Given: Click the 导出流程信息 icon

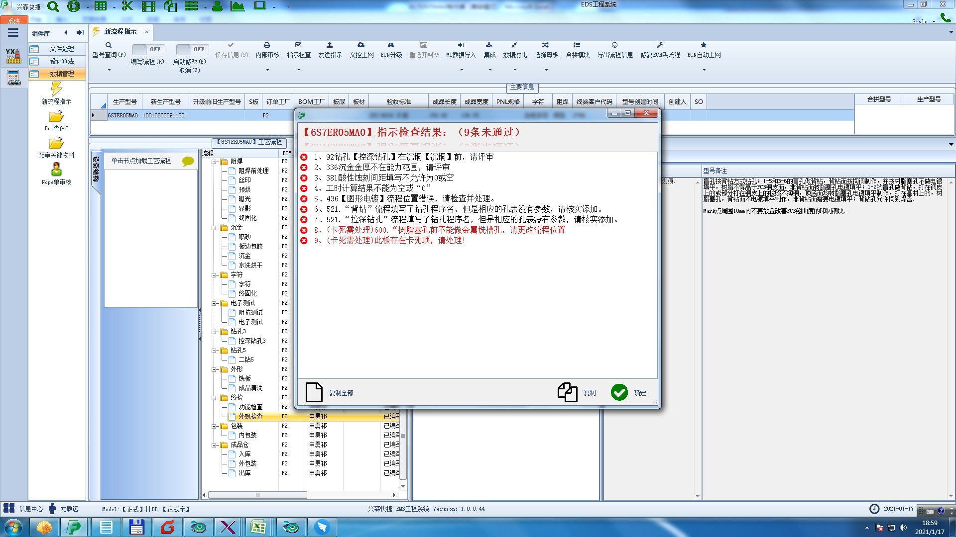Looking at the screenshot, I should coord(614,45).
